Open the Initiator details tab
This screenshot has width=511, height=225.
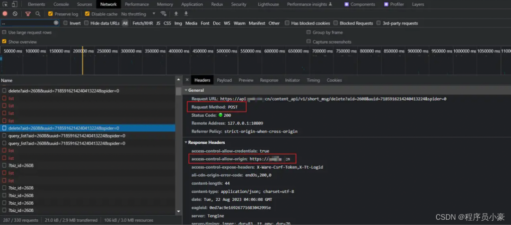pyautogui.click(x=292, y=80)
